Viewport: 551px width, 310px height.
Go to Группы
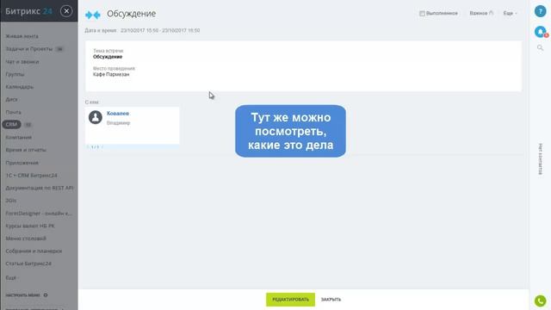[15, 74]
